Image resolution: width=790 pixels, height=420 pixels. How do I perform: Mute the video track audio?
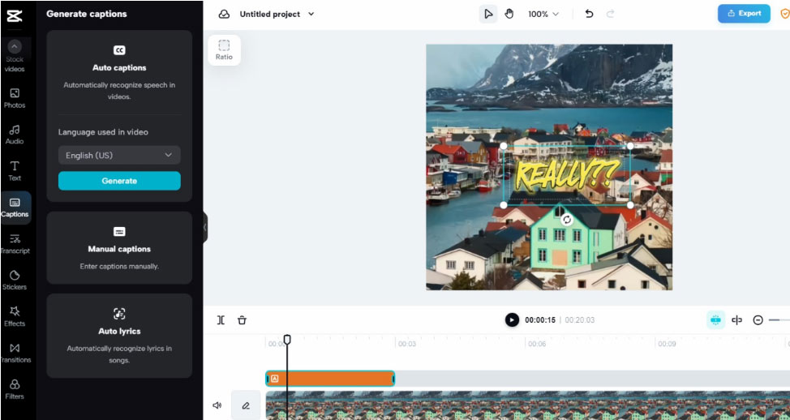tap(217, 405)
